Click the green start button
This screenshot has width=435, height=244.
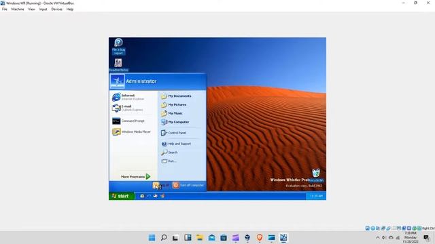[x=122, y=196]
